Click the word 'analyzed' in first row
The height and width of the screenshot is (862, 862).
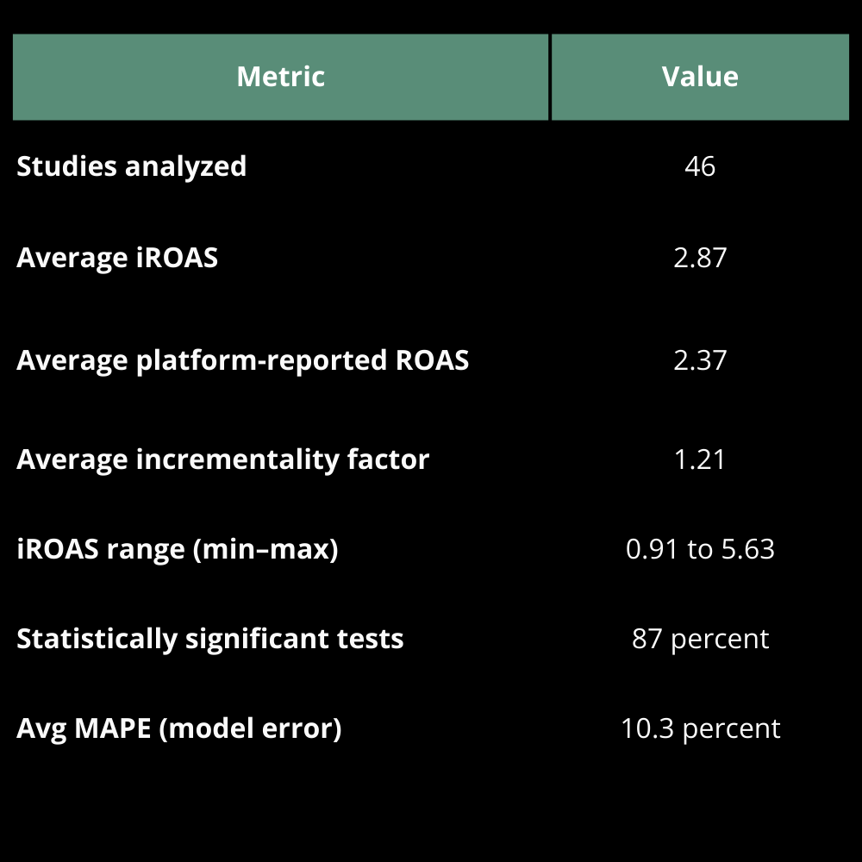pyautogui.click(x=186, y=166)
